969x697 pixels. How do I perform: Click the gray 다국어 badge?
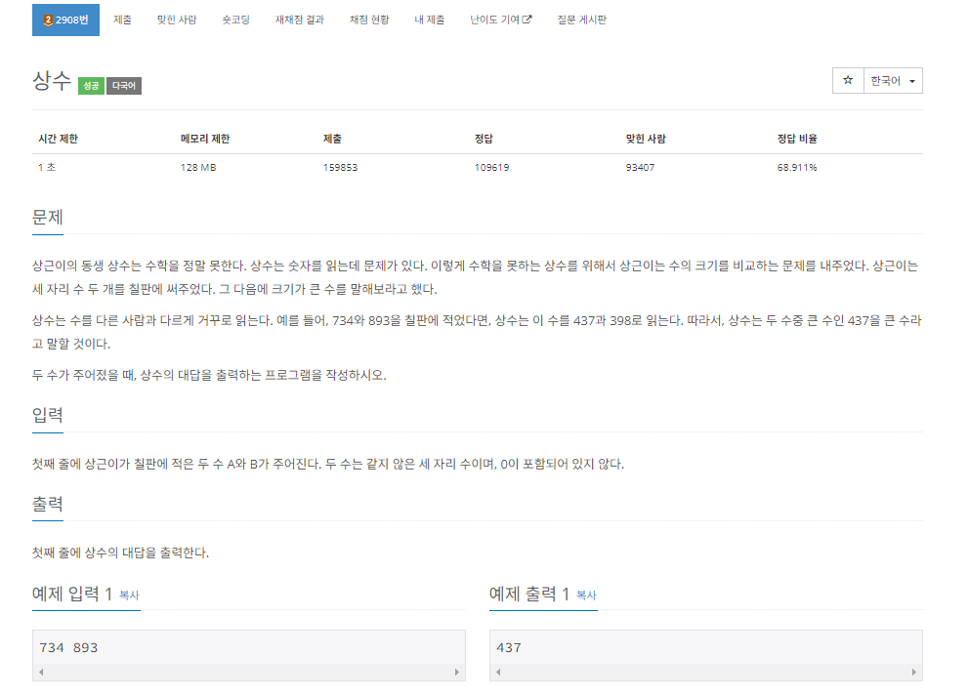(x=124, y=86)
